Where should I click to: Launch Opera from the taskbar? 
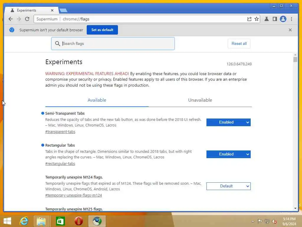(x=78, y=221)
